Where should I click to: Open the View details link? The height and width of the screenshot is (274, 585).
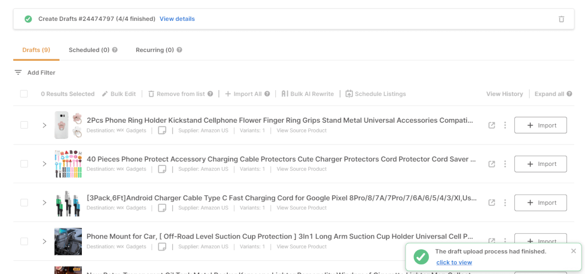click(x=177, y=19)
